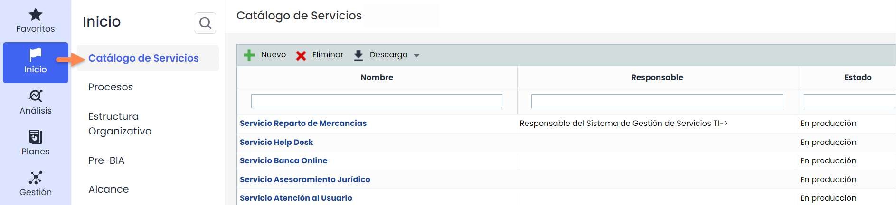Open the Análisis icon in sidebar
This screenshot has height=205, width=896.
click(x=36, y=96)
